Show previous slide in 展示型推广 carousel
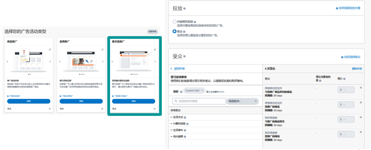 112,62
